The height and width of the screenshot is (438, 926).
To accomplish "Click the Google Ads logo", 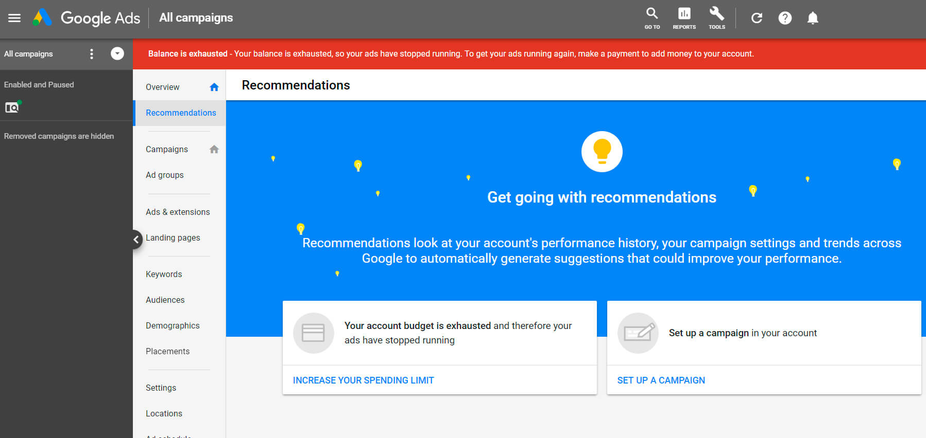I will (x=42, y=18).
